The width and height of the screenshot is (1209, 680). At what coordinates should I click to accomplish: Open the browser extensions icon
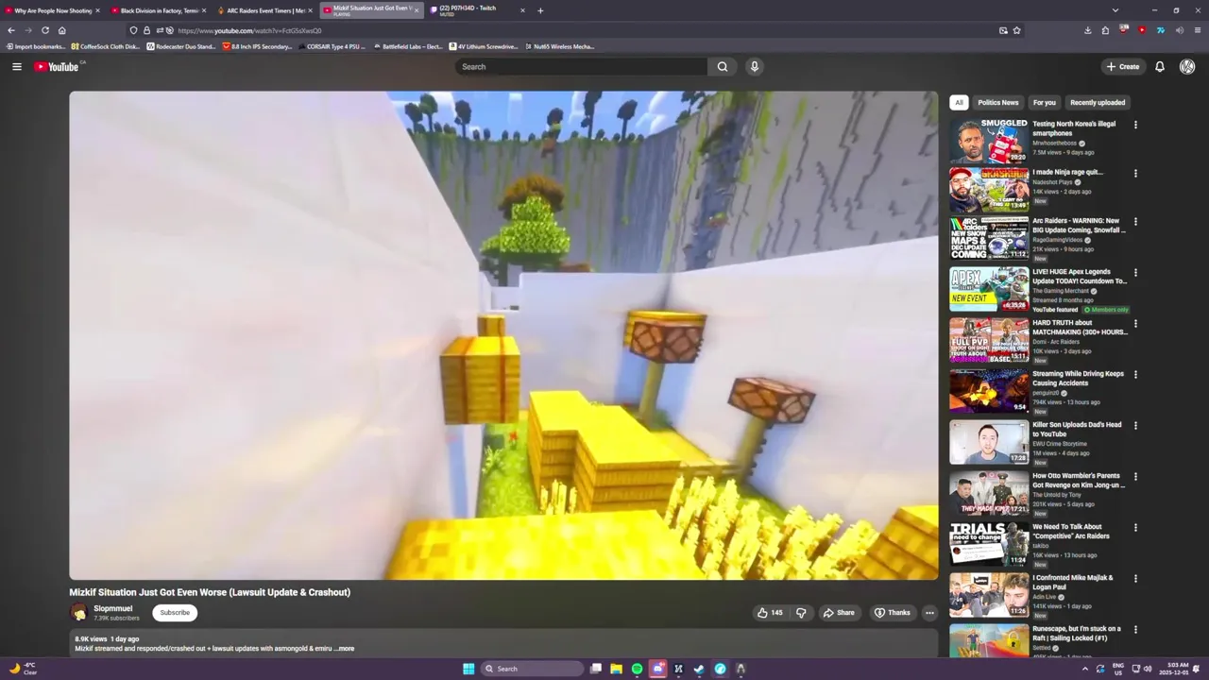pyautogui.click(x=1105, y=30)
